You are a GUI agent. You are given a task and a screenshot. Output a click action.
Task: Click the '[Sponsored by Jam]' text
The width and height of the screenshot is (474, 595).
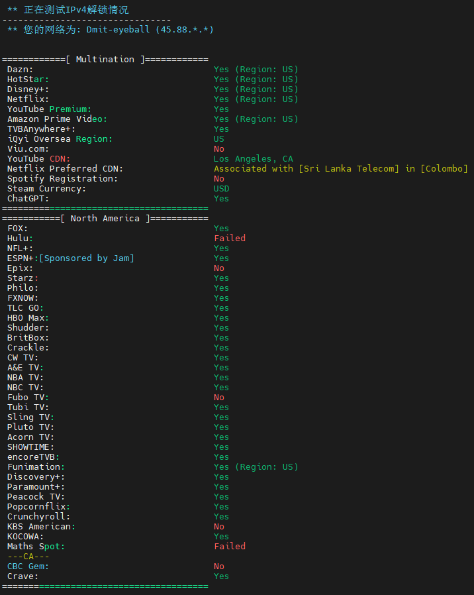tap(87, 258)
